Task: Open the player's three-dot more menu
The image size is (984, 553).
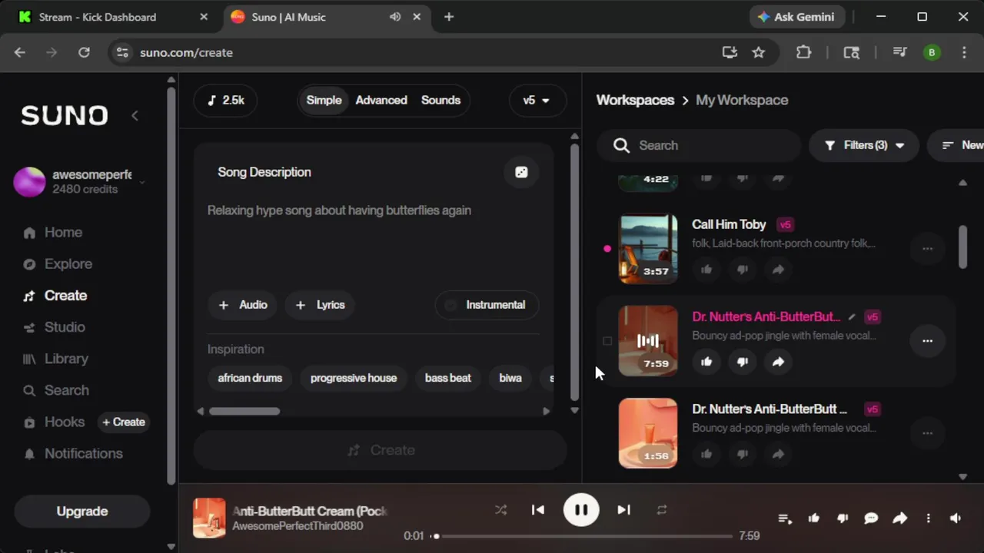Action: coord(928,518)
